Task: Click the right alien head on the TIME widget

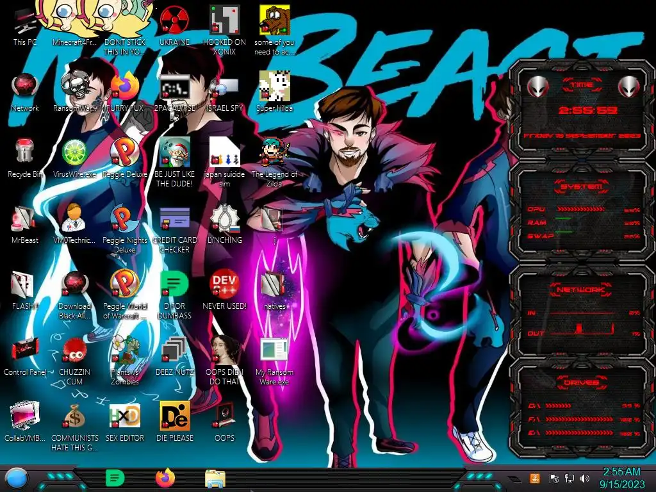Action: click(628, 87)
